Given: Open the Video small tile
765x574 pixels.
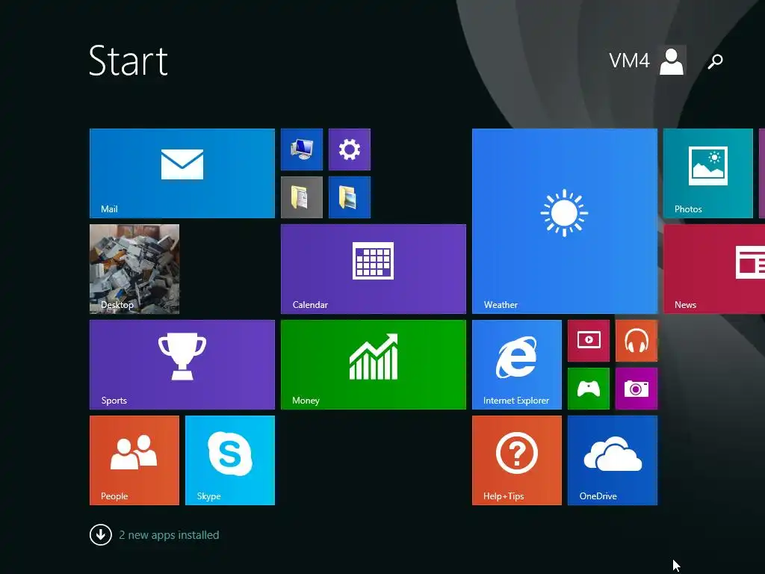Looking at the screenshot, I should pyautogui.click(x=589, y=341).
